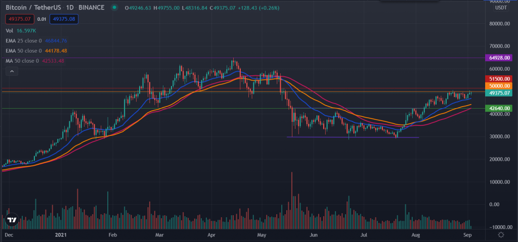Click the 44178.48 EMA 50 value
The image size is (518, 242).
(x=56, y=51)
